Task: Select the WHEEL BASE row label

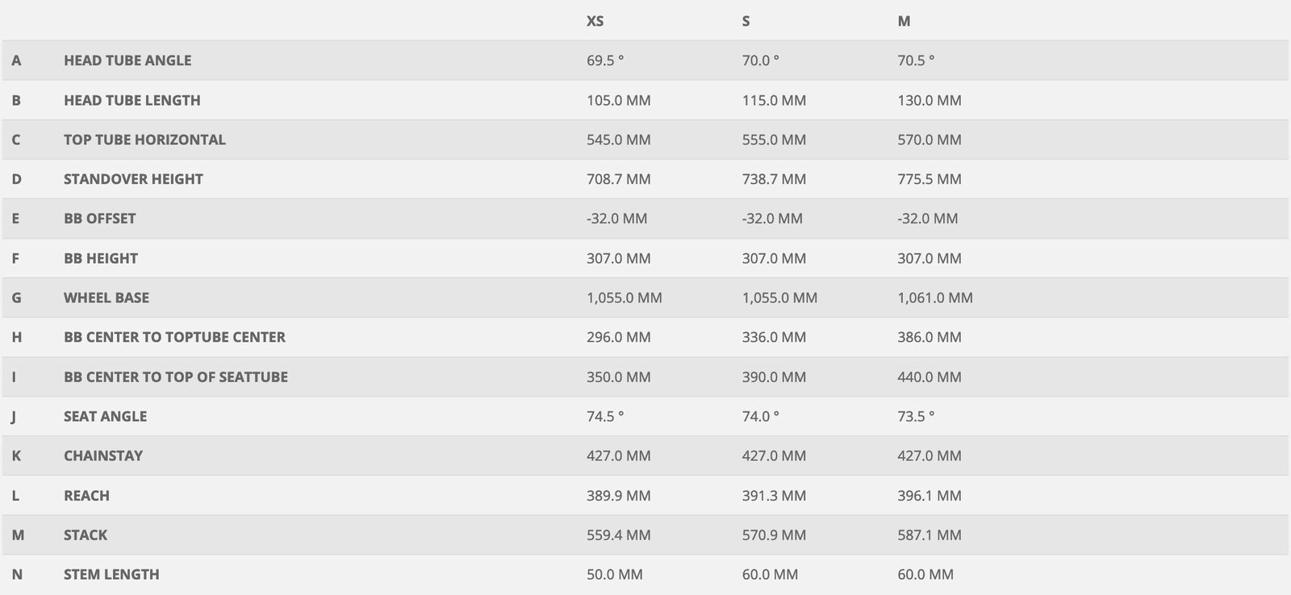Action: (107, 297)
